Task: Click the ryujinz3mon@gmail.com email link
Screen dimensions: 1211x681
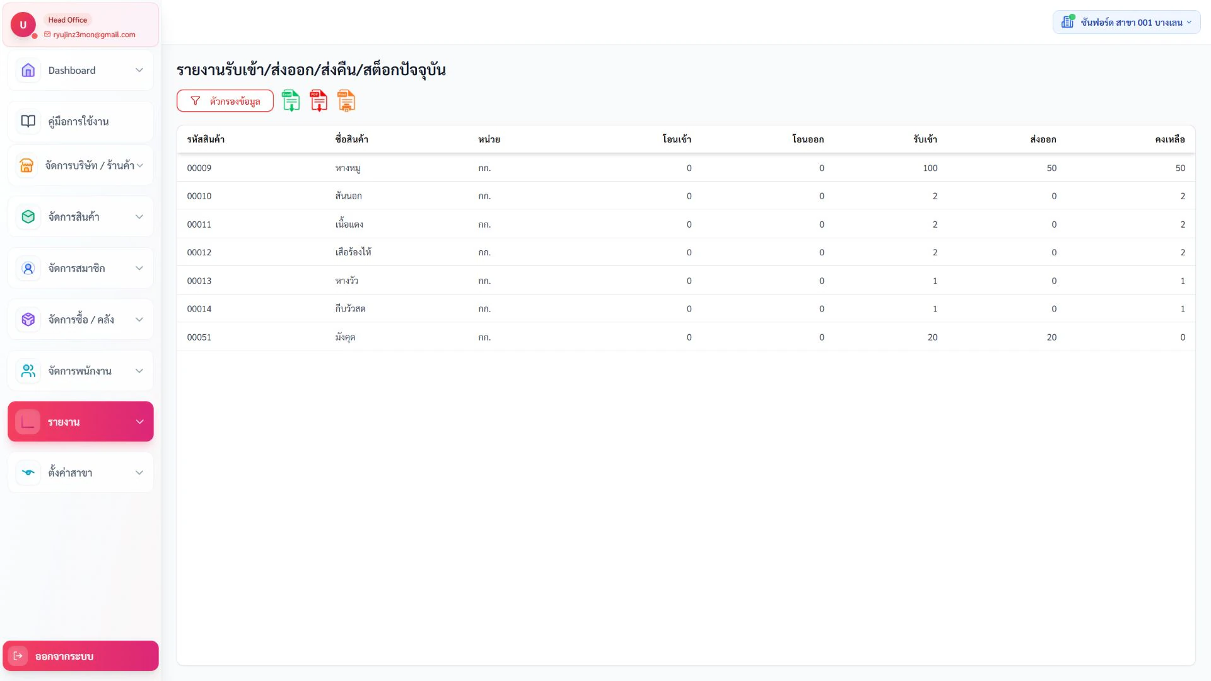Action: pyautogui.click(x=94, y=35)
